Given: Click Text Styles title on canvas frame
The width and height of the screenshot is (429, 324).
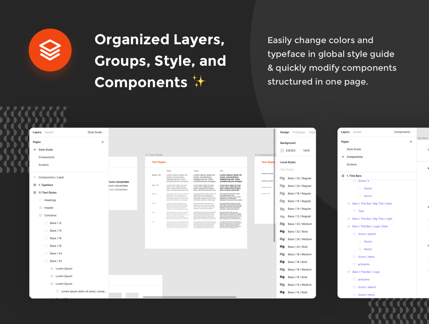Looking at the screenshot, I should coord(159,162).
